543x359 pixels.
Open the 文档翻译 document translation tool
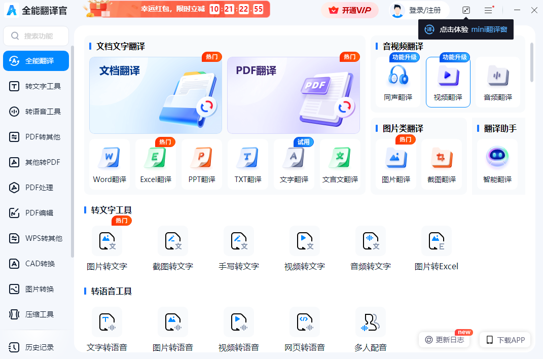[155, 95]
